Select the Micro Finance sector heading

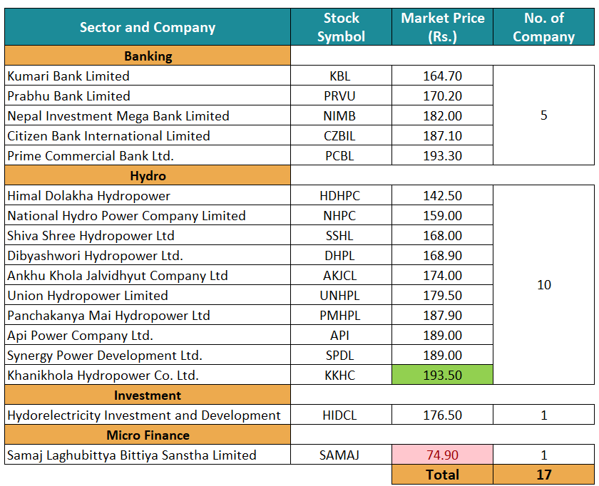(x=148, y=435)
